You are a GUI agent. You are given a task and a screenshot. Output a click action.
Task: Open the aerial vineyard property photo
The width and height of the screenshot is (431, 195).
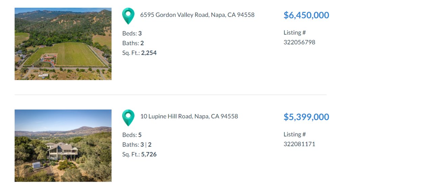[63, 44]
